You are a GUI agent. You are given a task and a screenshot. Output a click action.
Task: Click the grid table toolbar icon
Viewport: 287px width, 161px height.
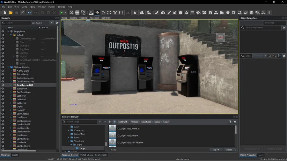pyautogui.click(x=192, y=13)
